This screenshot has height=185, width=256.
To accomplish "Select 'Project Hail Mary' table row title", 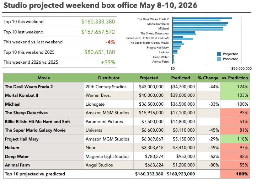I will (x=22, y=139).
